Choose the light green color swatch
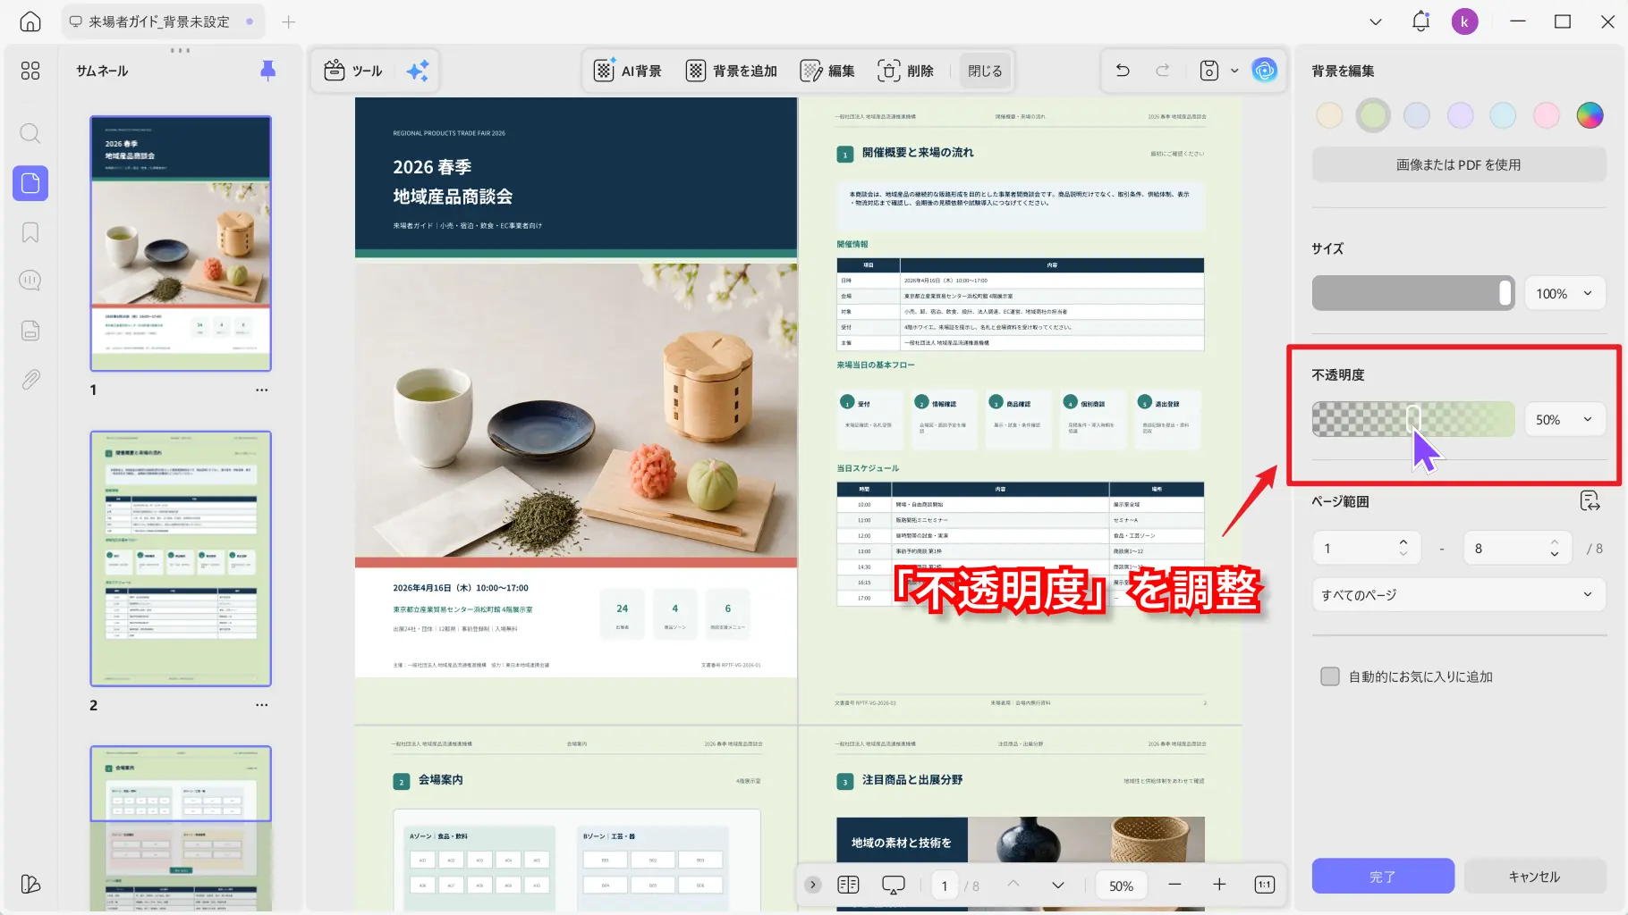Screen dimensions: 1628x915 point(1373,114)
